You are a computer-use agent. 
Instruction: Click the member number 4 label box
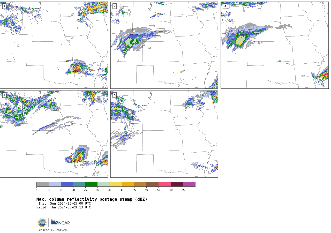[4, 95]
